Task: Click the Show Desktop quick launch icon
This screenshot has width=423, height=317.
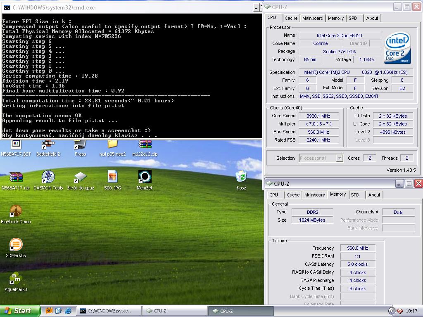Action: (59, 311)
